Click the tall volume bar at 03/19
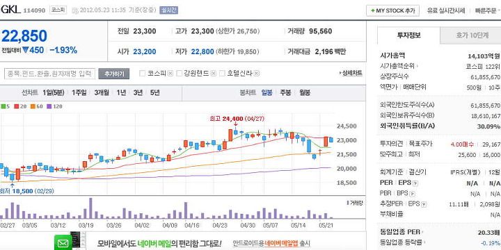This screenshot has height=250, width=501. point(90,208)
